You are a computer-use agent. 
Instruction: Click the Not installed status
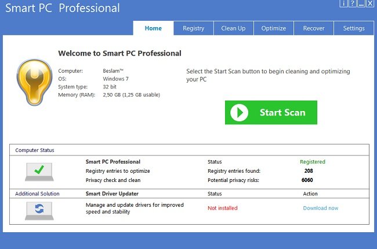pos(223,208)
